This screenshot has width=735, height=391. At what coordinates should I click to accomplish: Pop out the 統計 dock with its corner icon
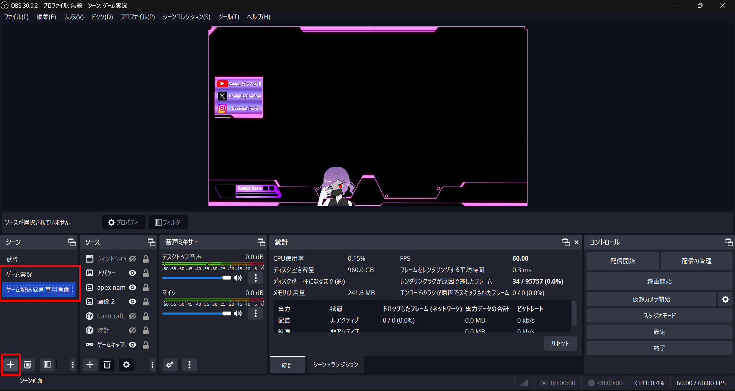(x=566, y=242)
